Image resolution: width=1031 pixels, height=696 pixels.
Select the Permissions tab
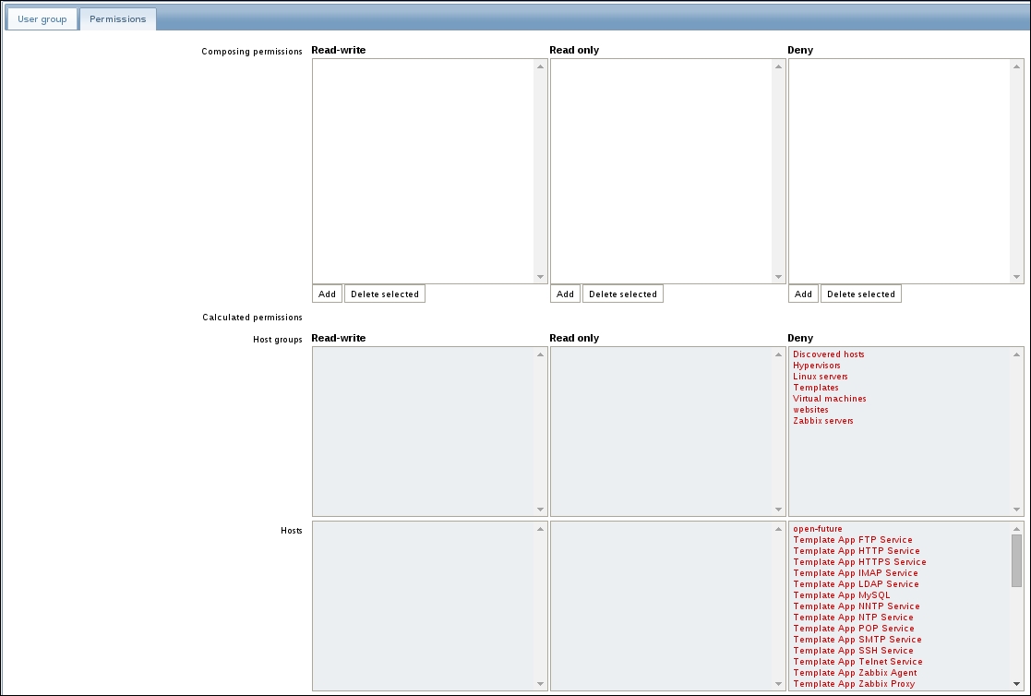pyautogui.click(x=117, y=19)
